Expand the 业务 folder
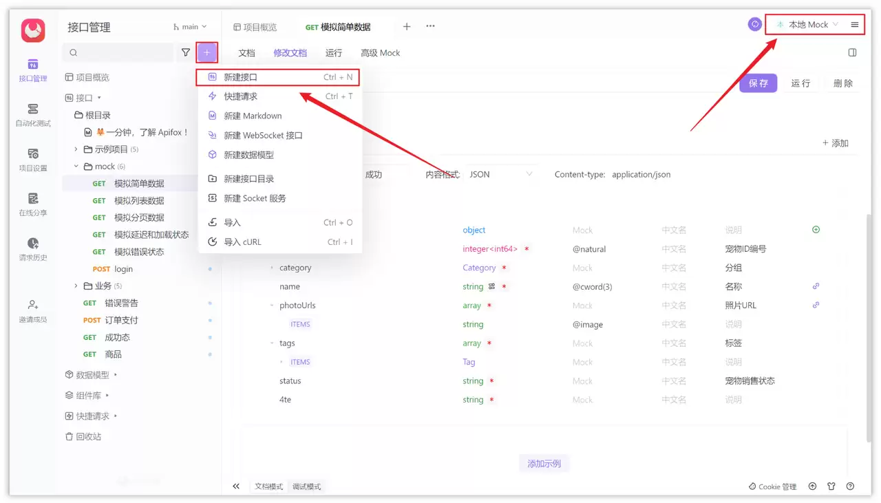This screenshot has width=881, height=503. (76, 286)
